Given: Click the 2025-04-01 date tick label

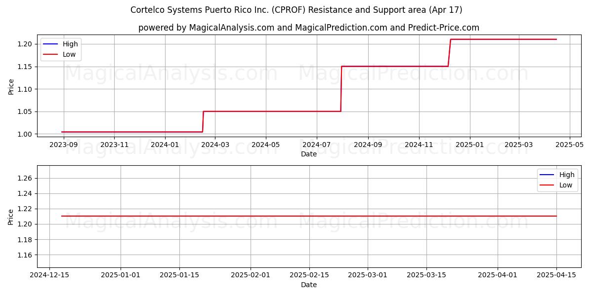Looking at the screenshot, I should (498, 275).
